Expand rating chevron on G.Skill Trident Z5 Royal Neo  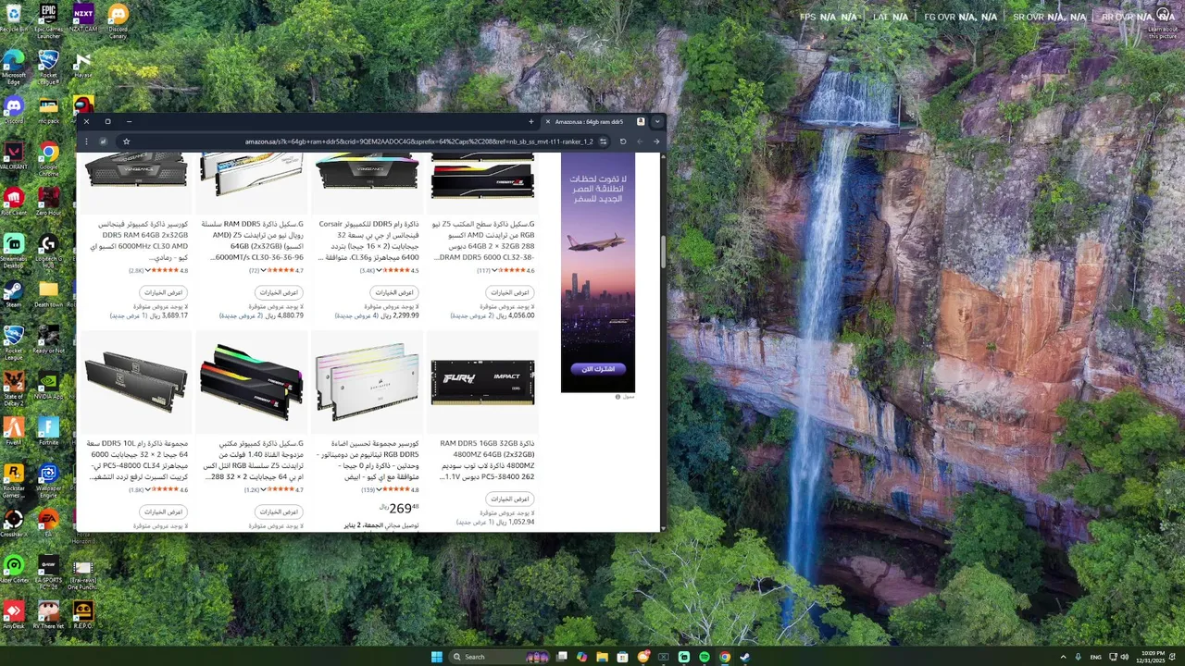[264, 270]
